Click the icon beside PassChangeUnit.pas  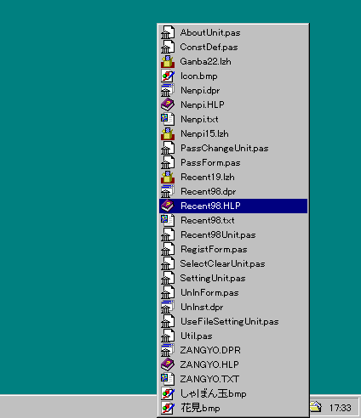[168, 148]
